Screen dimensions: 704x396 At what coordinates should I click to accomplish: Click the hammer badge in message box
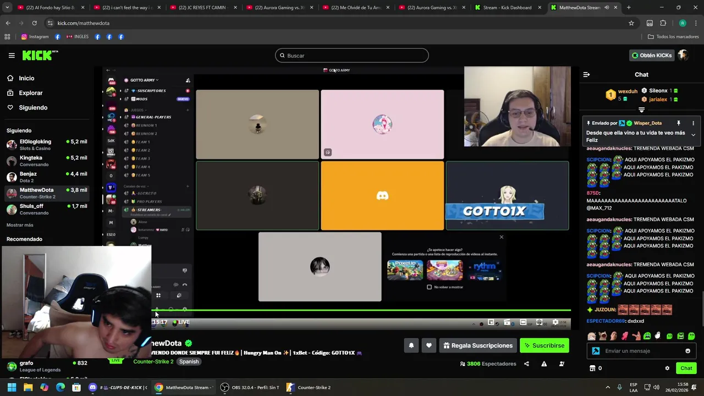pyautogui.click(x=596, y=351)
